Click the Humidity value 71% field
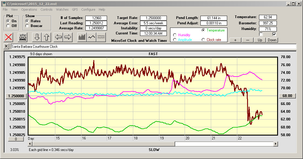The width and height of the screenshot is (303, 159). 268,29
